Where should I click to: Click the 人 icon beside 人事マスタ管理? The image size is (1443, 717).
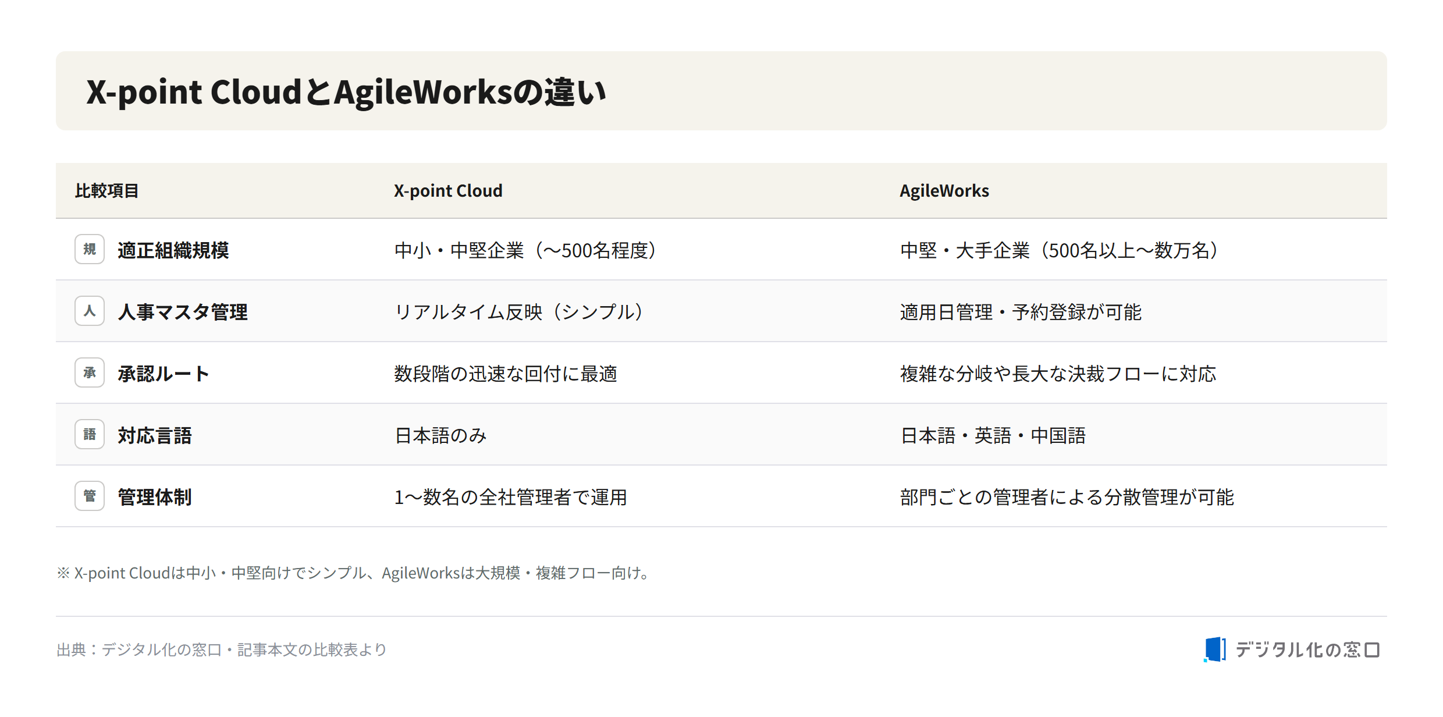pos(90,311)
